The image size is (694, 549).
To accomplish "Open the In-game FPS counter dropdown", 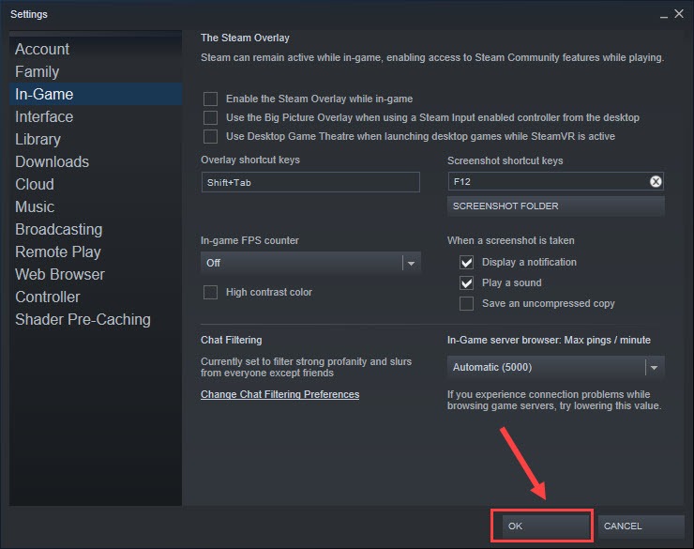I will point(310,263).
